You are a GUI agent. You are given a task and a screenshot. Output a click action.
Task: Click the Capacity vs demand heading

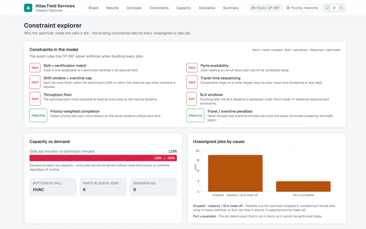pyautogui.click(x=50, y=142)
